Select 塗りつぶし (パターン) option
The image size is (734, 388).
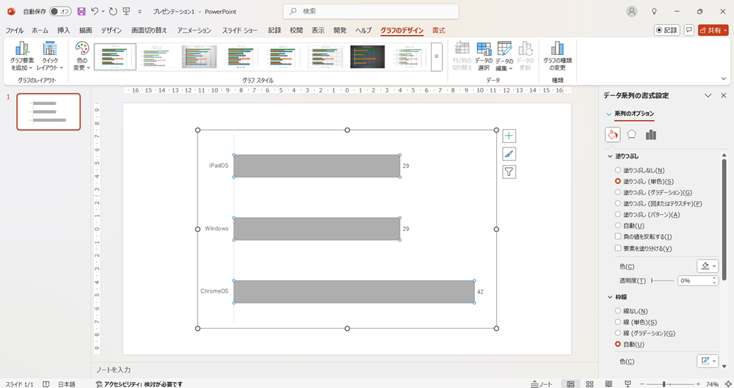(618, 214)
